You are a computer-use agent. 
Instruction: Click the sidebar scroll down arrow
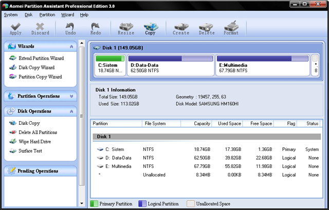pyautogui.click(x=82, y=203)
